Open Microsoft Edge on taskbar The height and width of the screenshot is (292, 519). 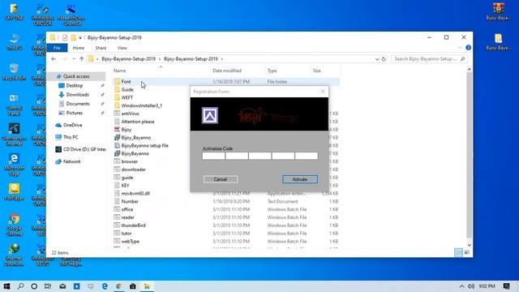[x=105, y=286]
